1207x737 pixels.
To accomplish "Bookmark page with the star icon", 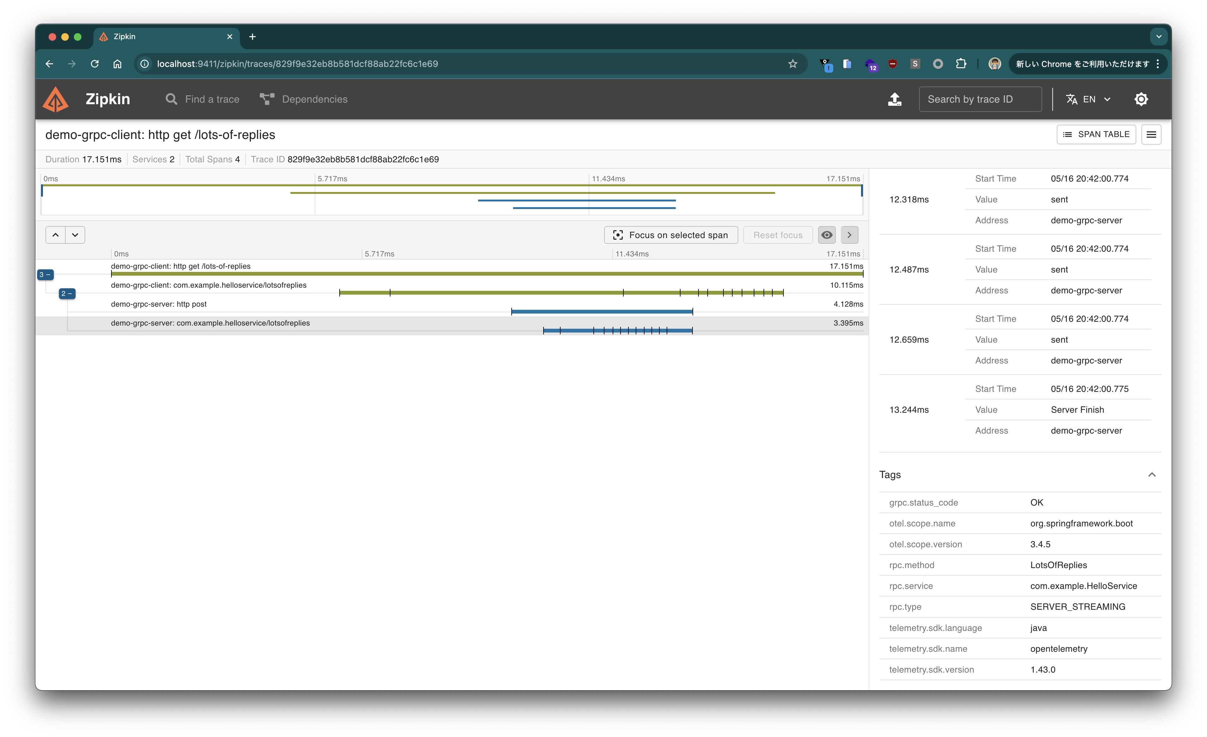I will [793, 64].
